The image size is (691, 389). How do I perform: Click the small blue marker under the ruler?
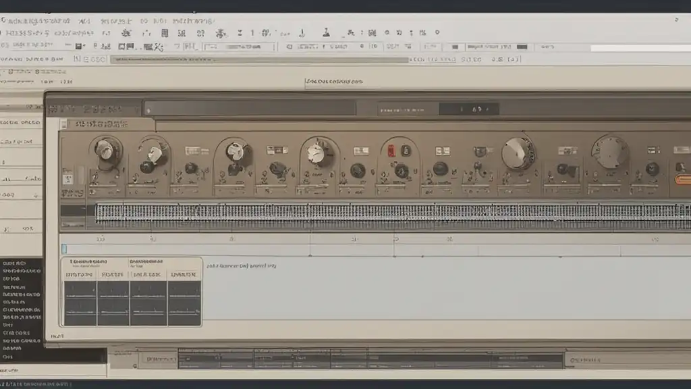(64, 249)
